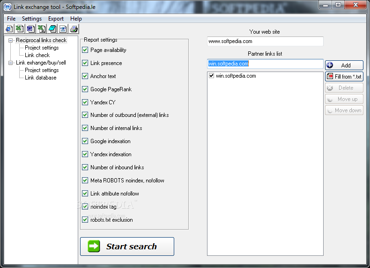Open the Settings menu
The height and width of the screenshot is (268, 370).
click(32, 19)
